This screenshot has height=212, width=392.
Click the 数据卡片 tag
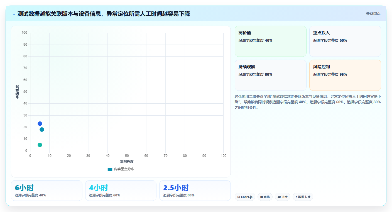click(303, 197)
